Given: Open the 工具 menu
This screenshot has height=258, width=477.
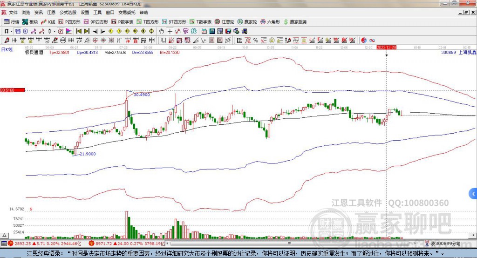Looking at the screenshot, I should tap(97, 13).
